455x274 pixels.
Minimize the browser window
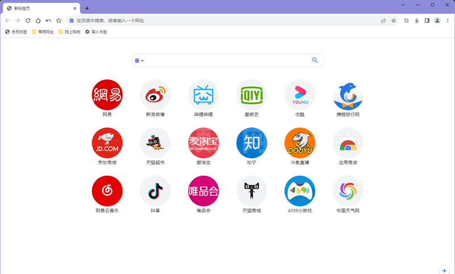tap(418, 5)
